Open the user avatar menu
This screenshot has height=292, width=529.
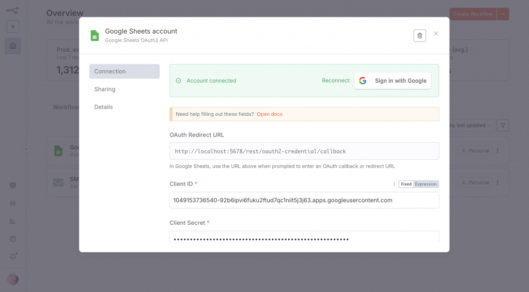[x=13, y=279]
